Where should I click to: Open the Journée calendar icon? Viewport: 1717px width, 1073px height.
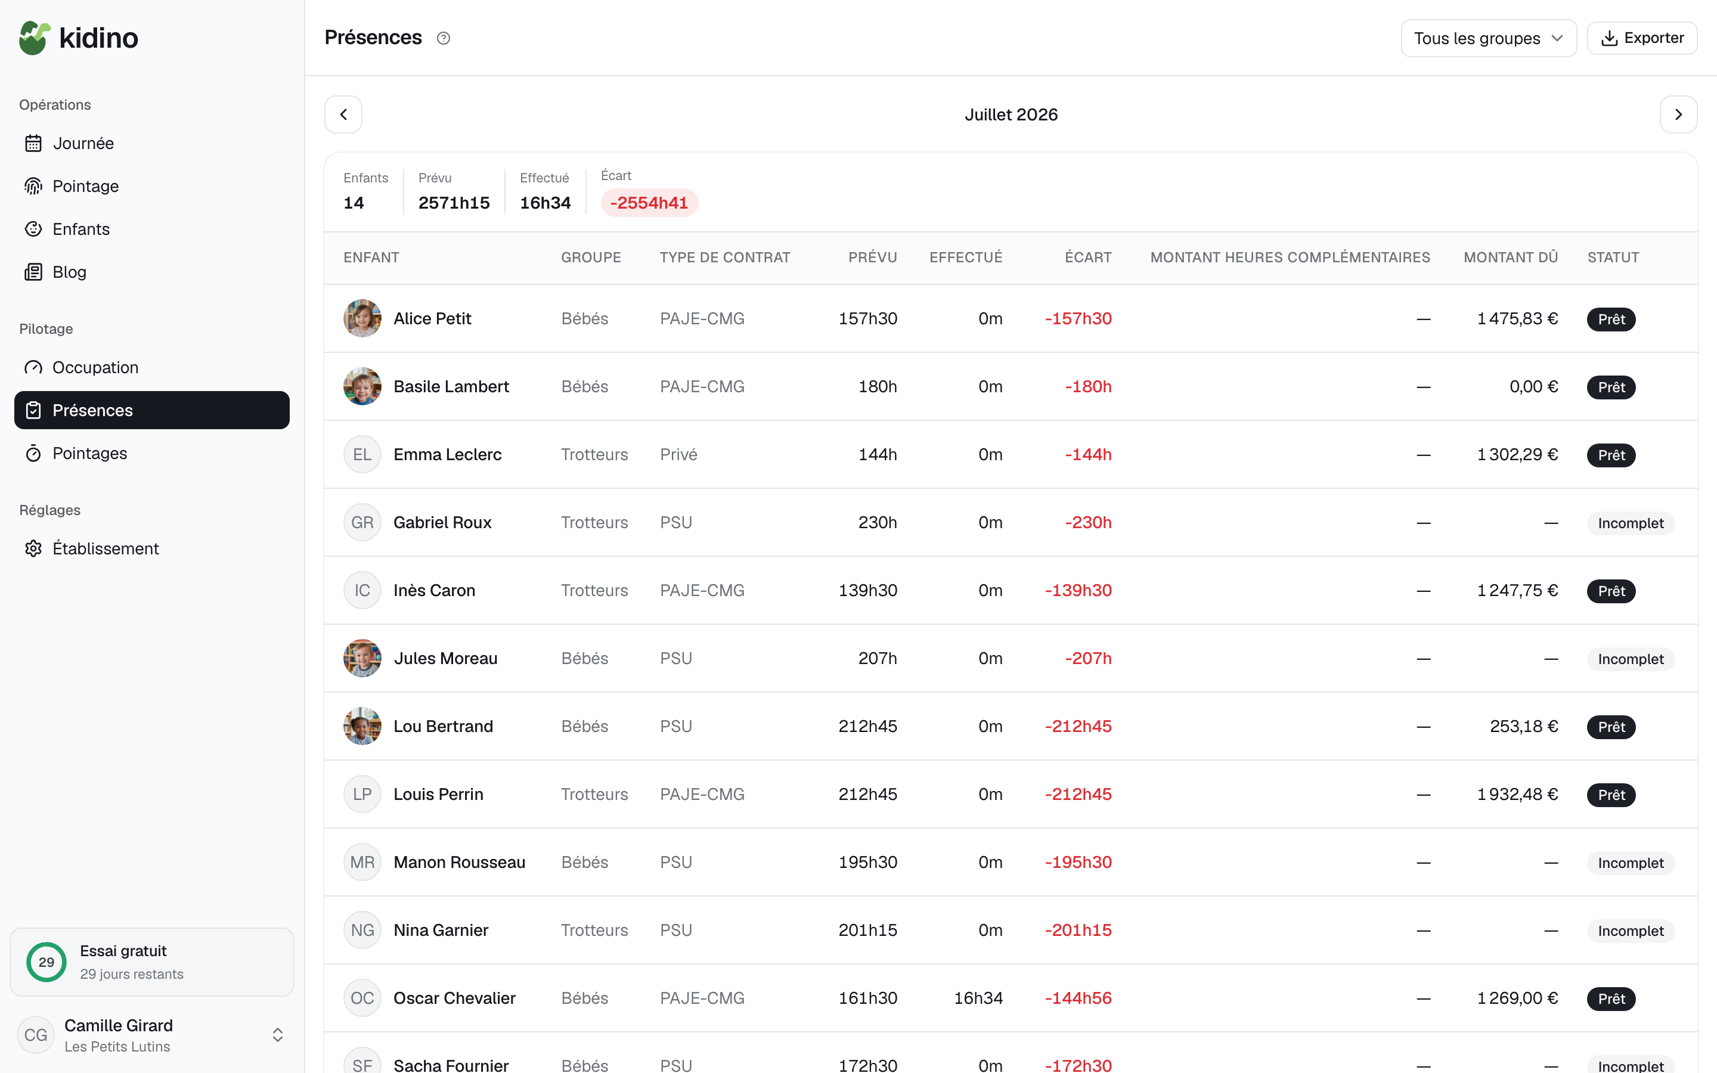(x=33, y=143)
